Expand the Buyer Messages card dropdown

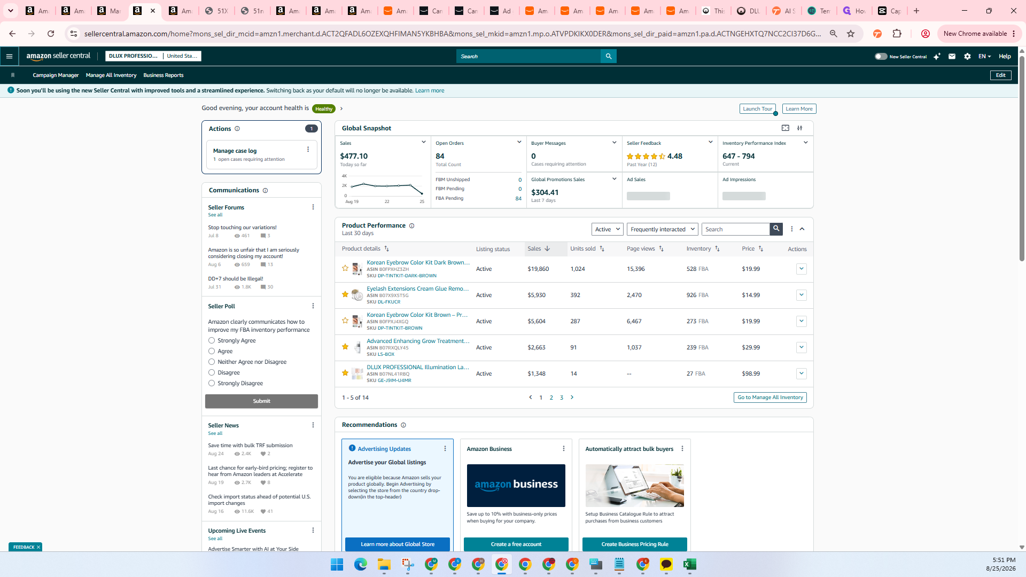615,142
